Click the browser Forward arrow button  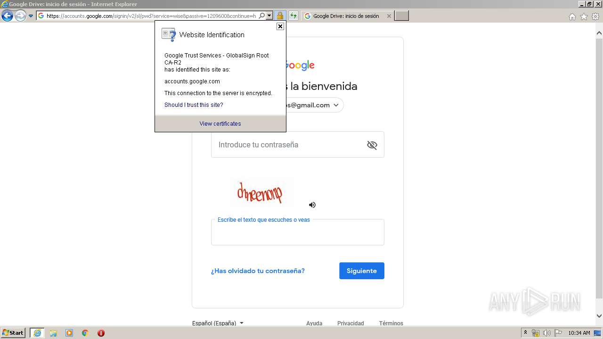(20, 16)
